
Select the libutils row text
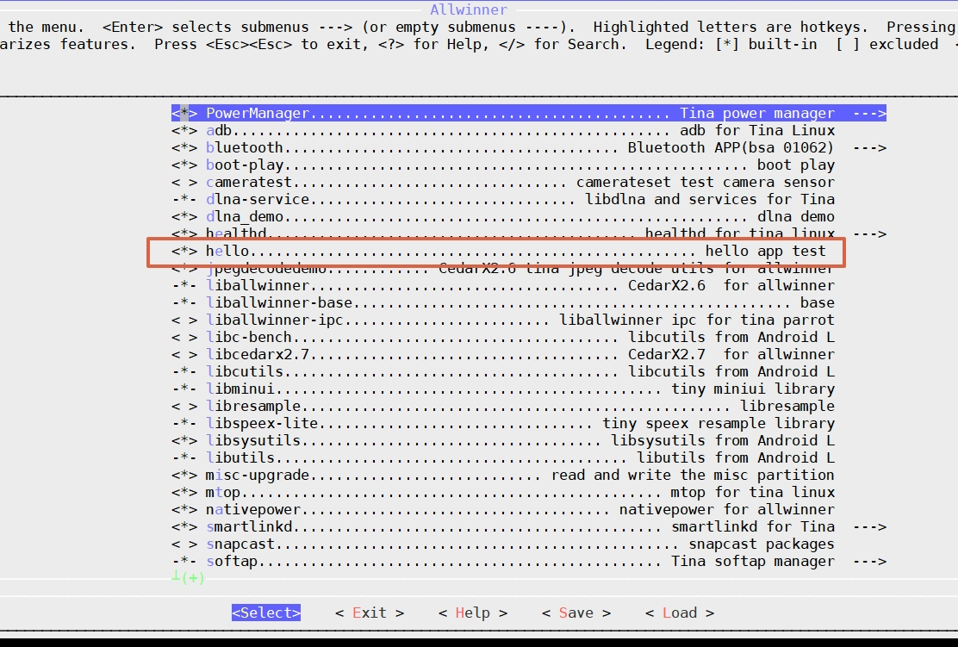point(520,457)
